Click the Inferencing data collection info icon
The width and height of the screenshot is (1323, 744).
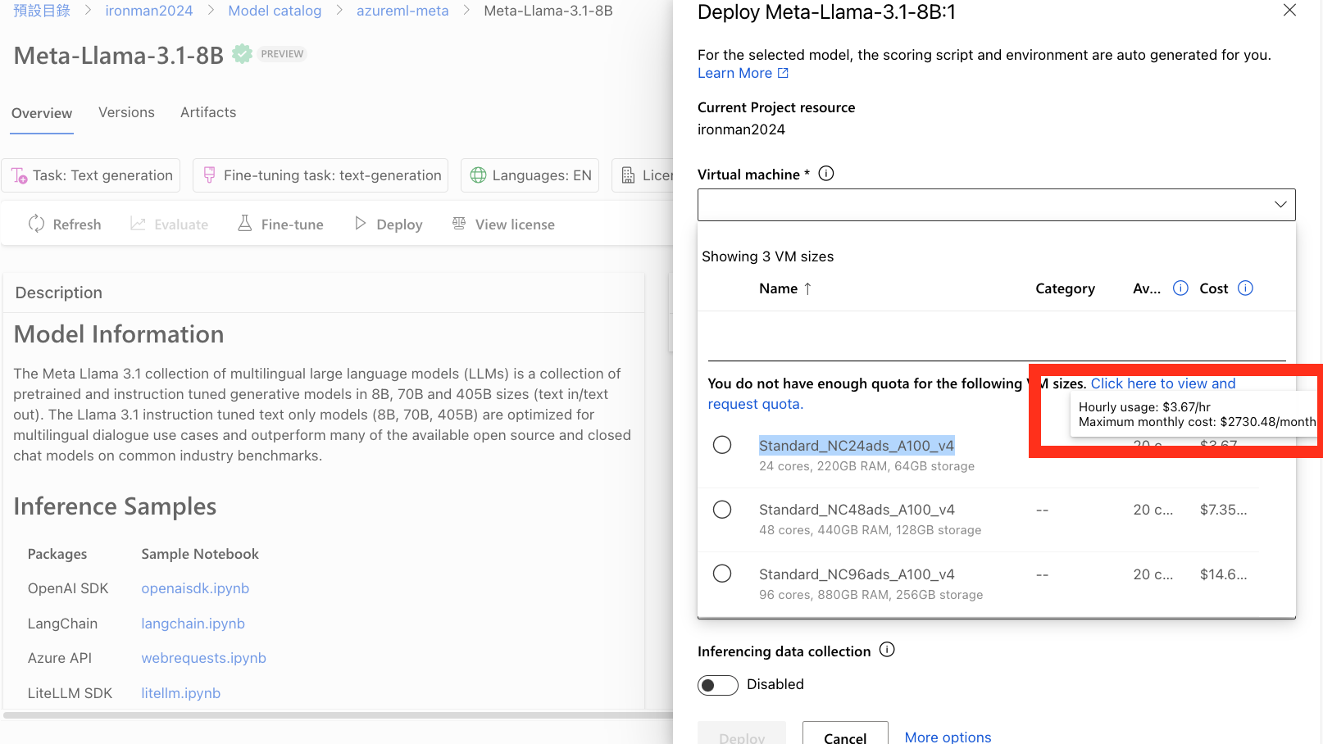887,650
